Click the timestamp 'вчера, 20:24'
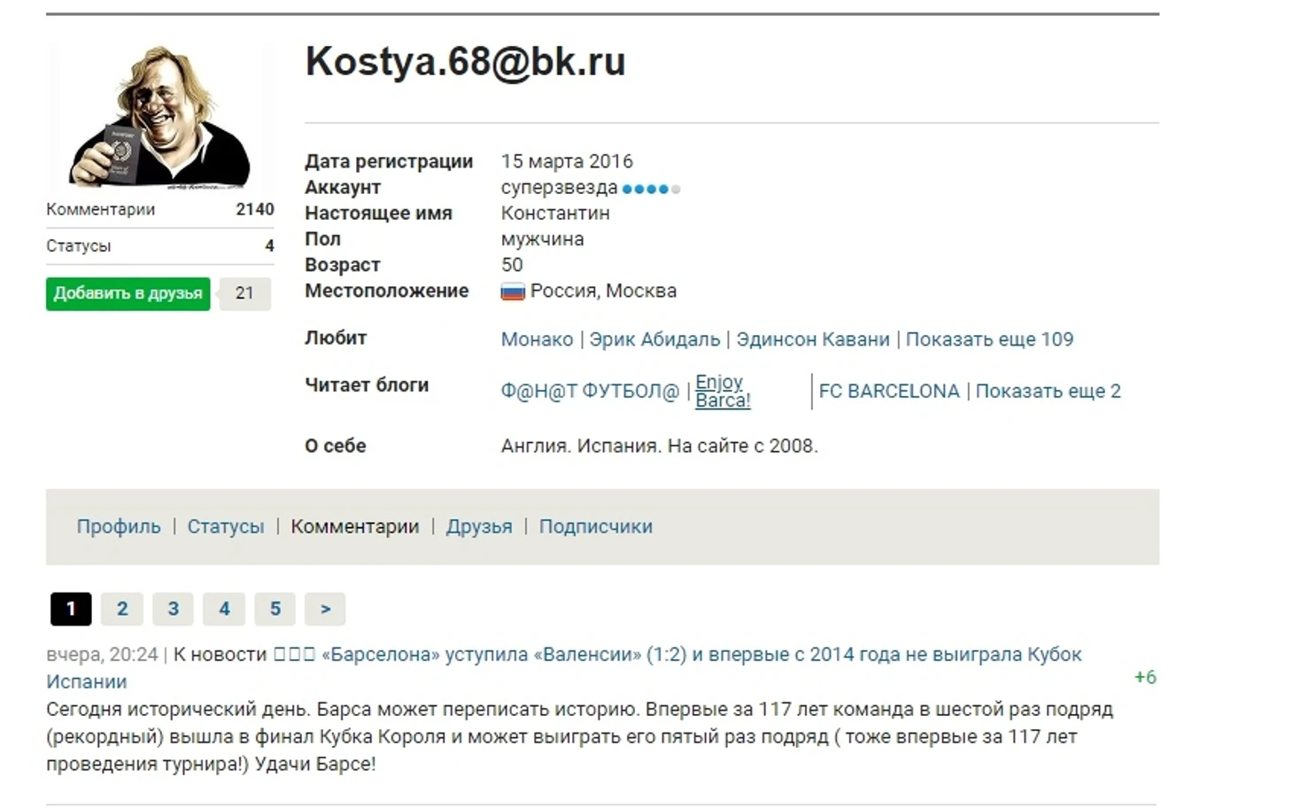1293x808 pixels. coord(102,655)
